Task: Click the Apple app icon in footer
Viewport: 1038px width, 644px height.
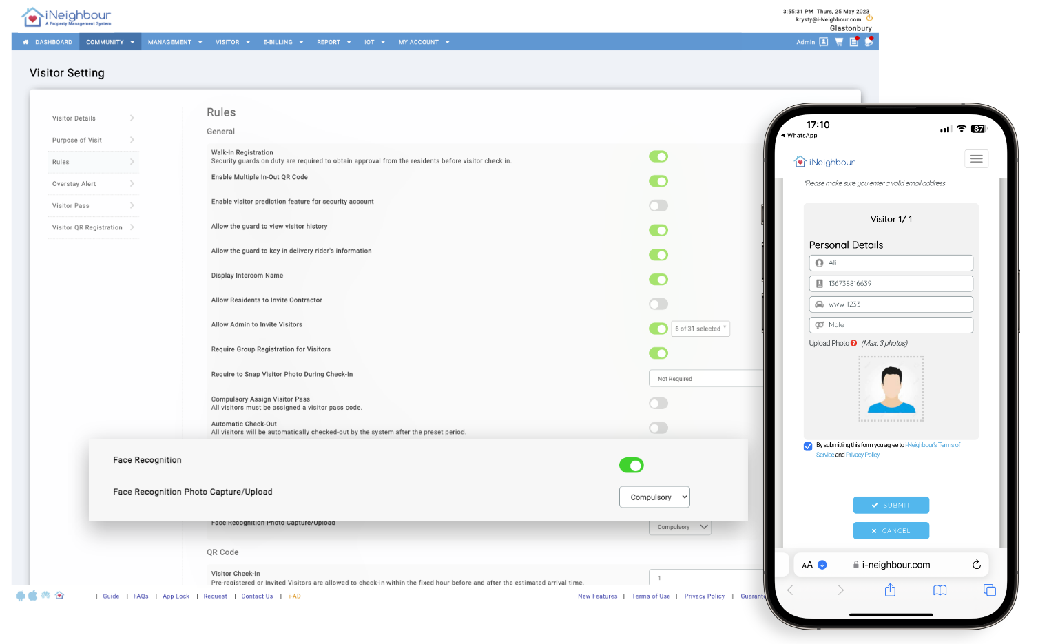Action: coord(33,594)
